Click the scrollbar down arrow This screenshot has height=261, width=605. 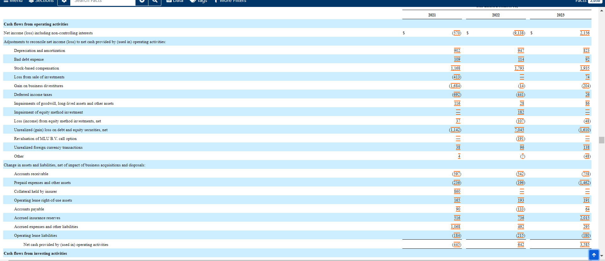[x=602, y=256]
